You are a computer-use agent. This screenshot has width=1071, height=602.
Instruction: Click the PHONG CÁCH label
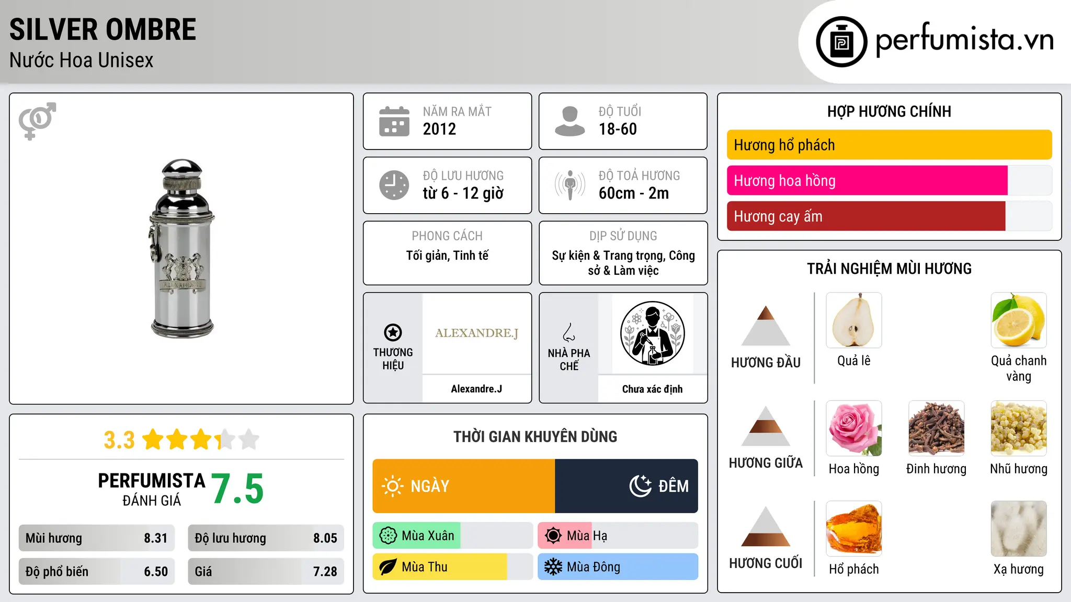tap(447, 236)
